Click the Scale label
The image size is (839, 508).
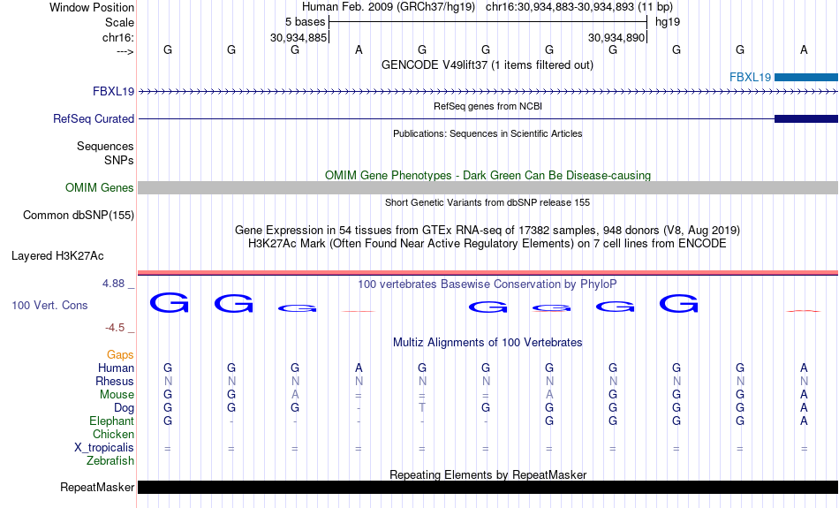tap(119, 22)
